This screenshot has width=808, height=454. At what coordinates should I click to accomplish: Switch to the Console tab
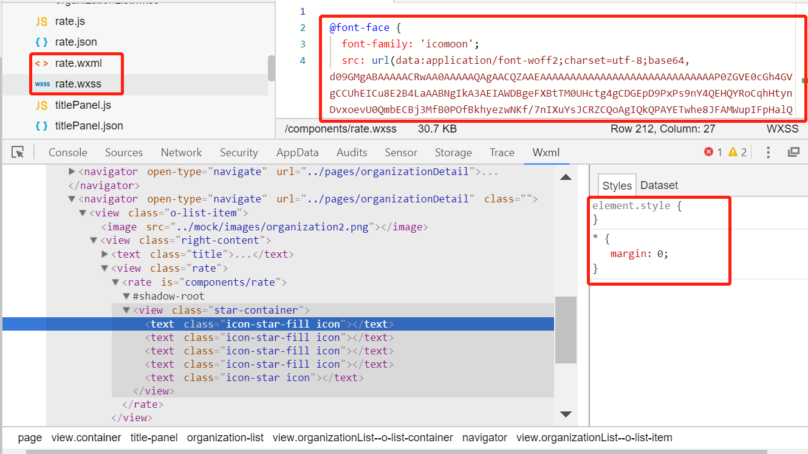[67, 152]
